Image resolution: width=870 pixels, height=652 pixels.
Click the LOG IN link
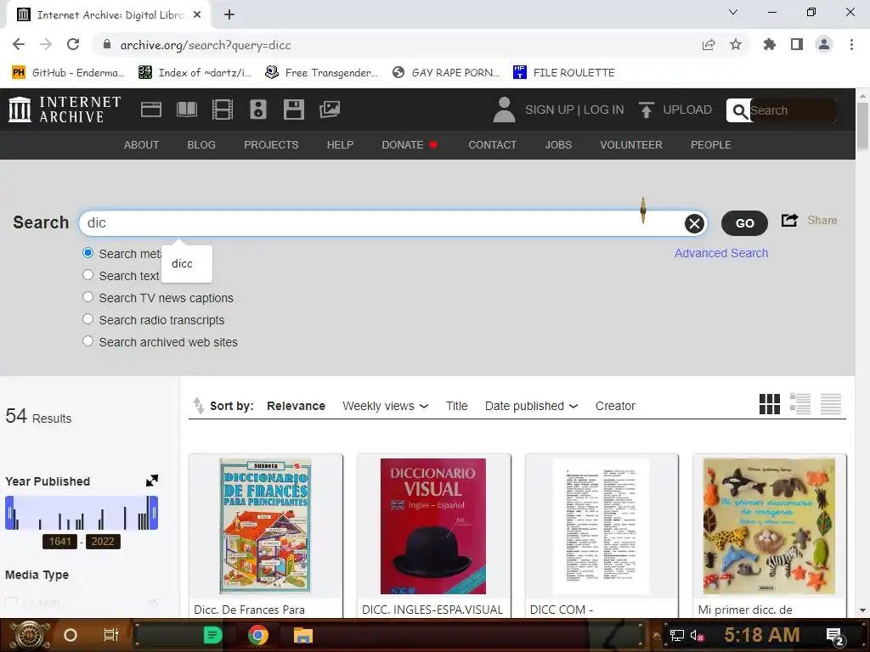(604, 110)
